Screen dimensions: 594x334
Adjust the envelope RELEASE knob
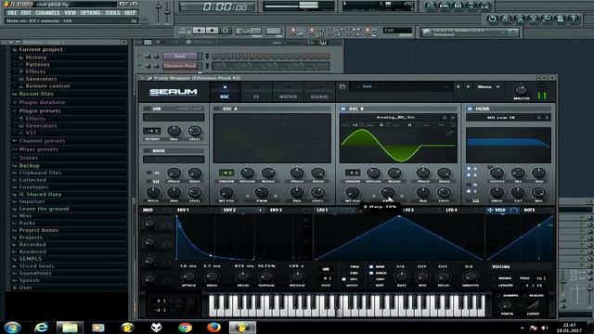(x=297, y=276)
